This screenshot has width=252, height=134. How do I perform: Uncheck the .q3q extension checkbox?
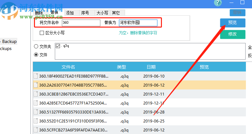point(58,46)
